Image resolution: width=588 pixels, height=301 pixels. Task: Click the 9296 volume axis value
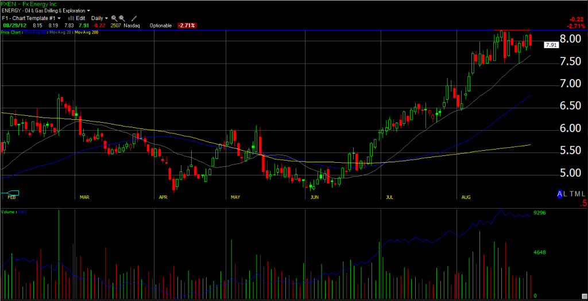[540, 213]
